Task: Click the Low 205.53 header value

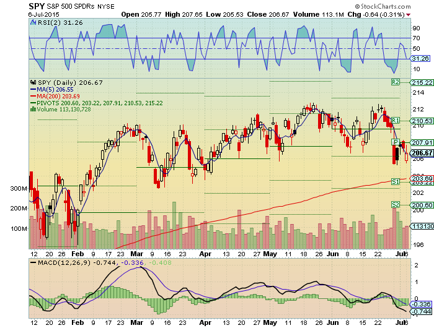Action: [224, 15]
